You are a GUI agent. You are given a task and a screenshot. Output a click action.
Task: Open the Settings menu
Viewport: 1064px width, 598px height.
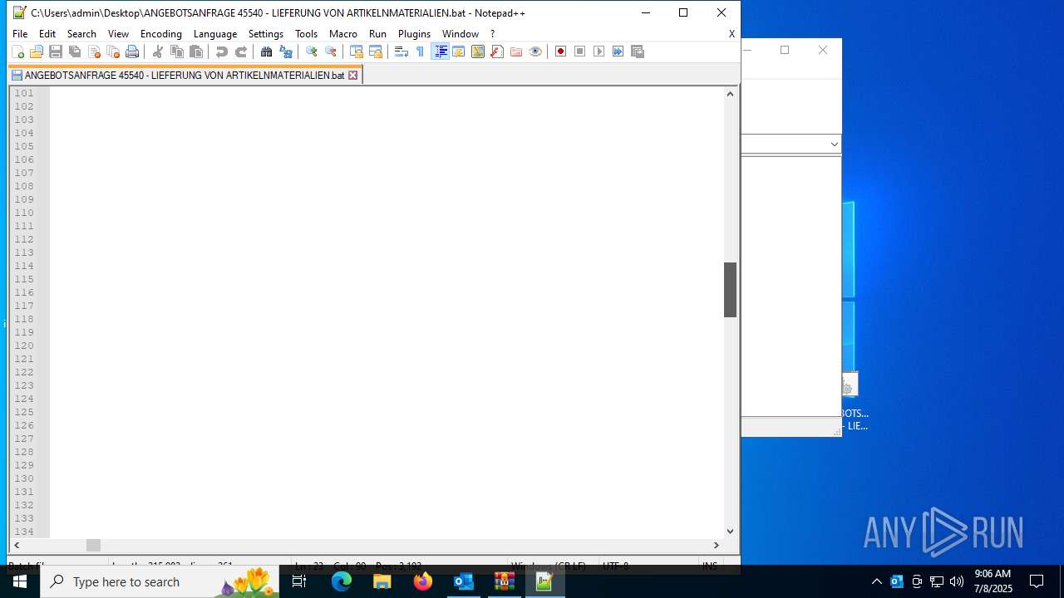pos(266,34)
